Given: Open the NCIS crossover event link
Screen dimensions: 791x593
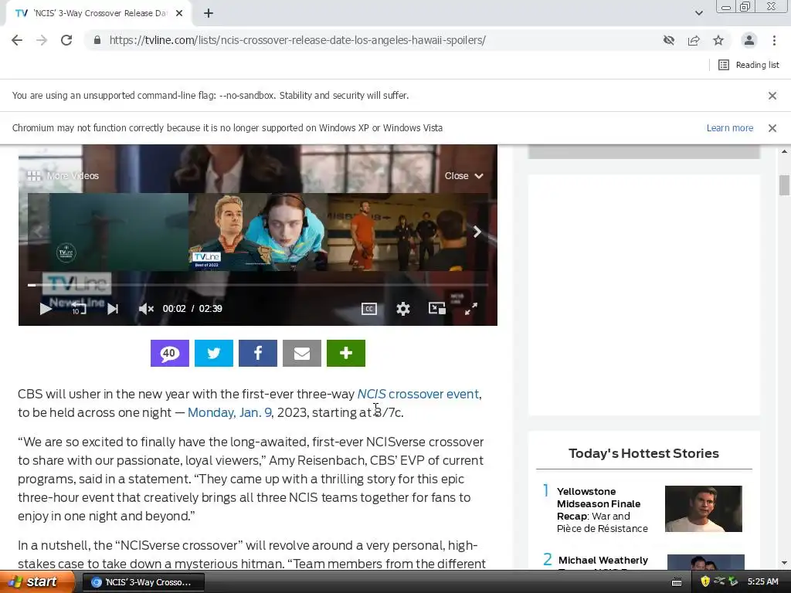Looking at the screenshot, I should click(x=418, y=394).
